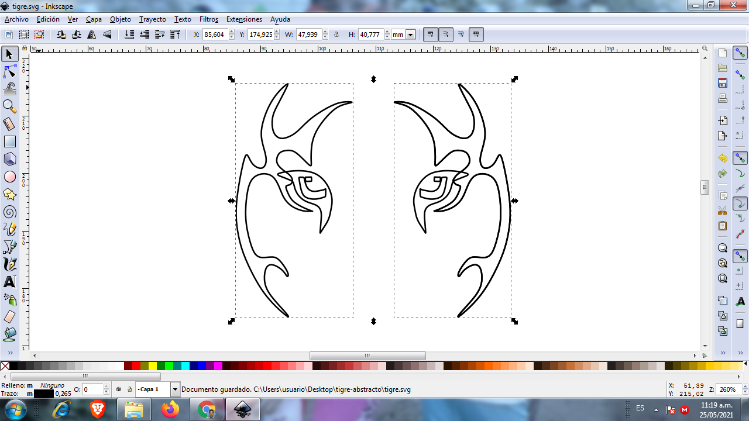Image resolution: width=749 pixels, height=421 pixels.
Task: Click the green Redo arrow
Action: [x=723, y=174]
